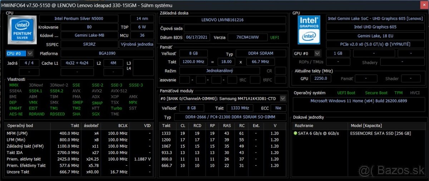This screenshot has width=429, height=181.
Task: Click the green UEFI label beside BIOS version
Action: point(275,37)
